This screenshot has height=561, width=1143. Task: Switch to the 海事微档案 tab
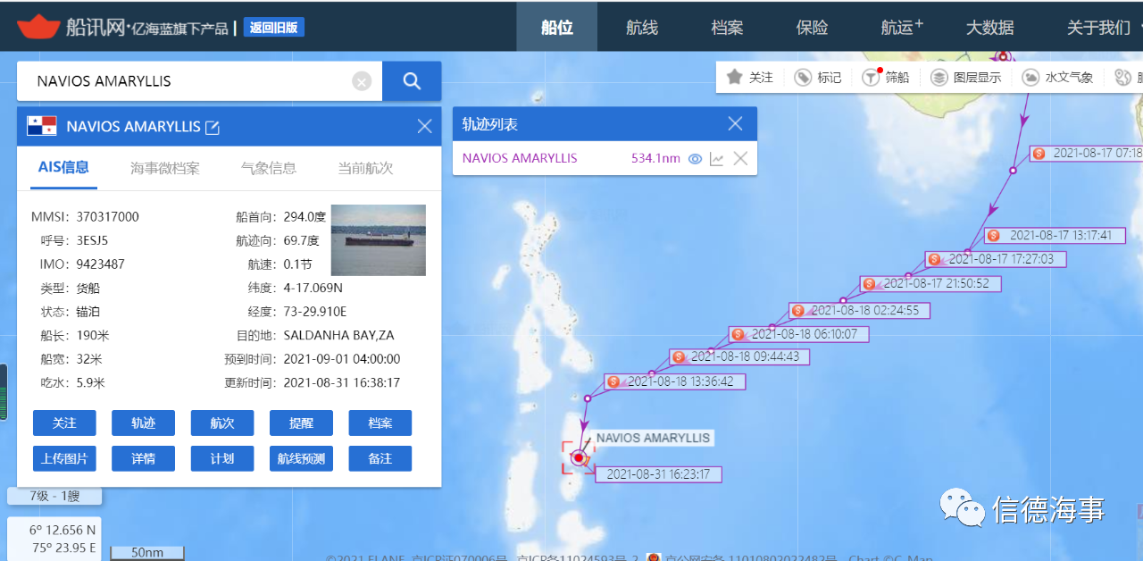[x=165, y=168]
